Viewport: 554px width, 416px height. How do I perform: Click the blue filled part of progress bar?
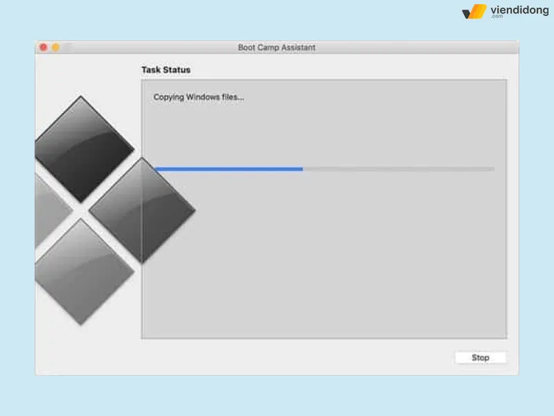point(229,168)
